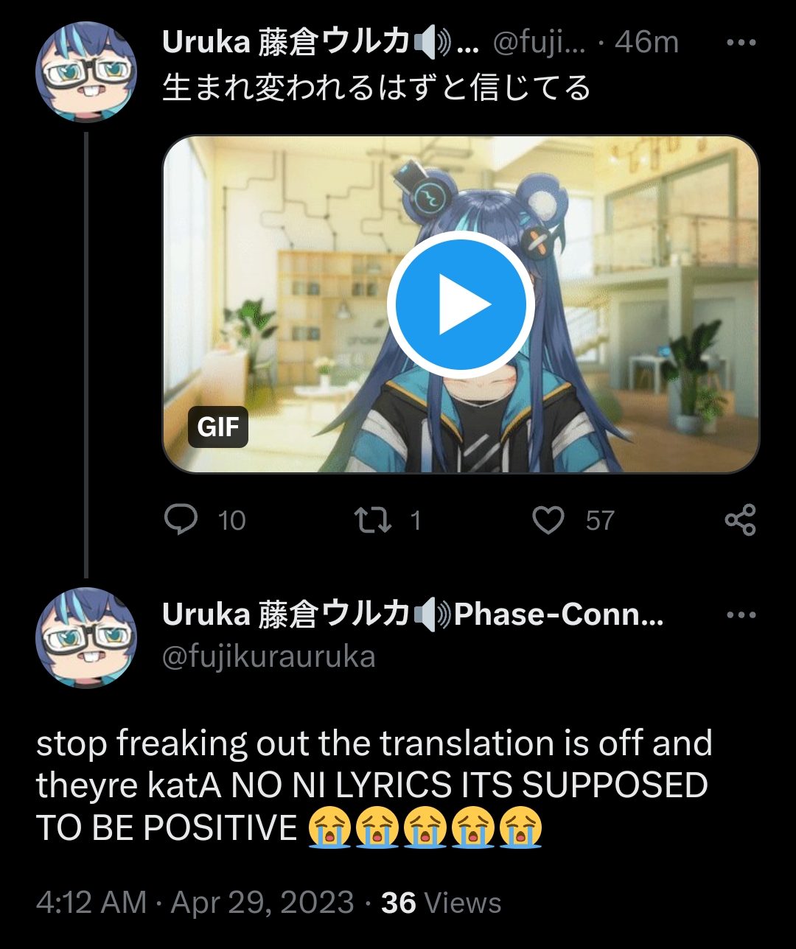Open Uruka's avatar on second tweet

86,638
